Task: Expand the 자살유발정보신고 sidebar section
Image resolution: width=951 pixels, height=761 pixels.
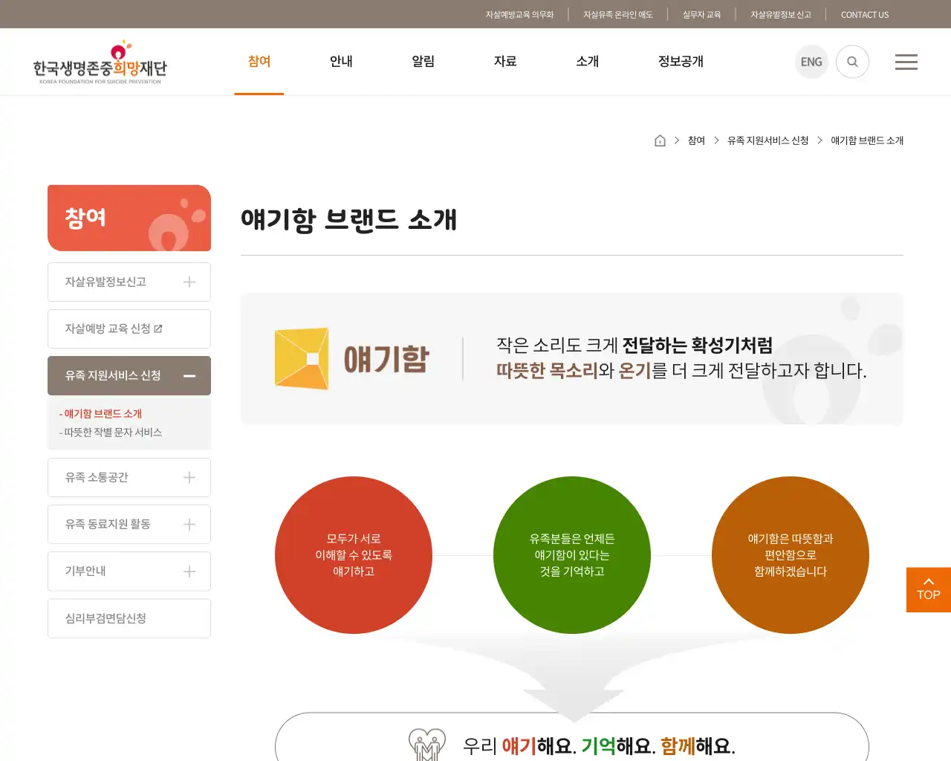Action: click(x=129, y=282)
